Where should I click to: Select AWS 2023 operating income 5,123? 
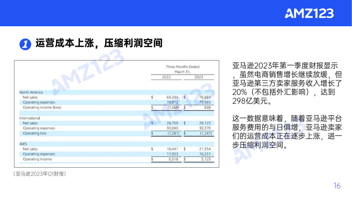(x=206, y=159)
